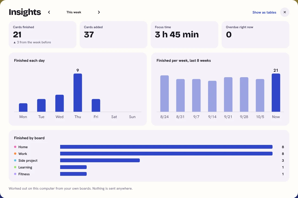Click the Cards added value 37
The height and width of the screenshot is (198, 298).
89,35
